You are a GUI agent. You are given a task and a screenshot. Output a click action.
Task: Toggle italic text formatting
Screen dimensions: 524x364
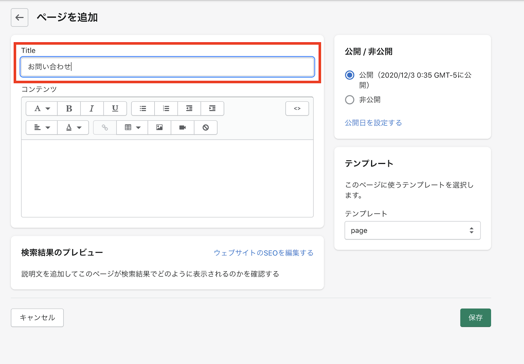(x=92, y=109)
